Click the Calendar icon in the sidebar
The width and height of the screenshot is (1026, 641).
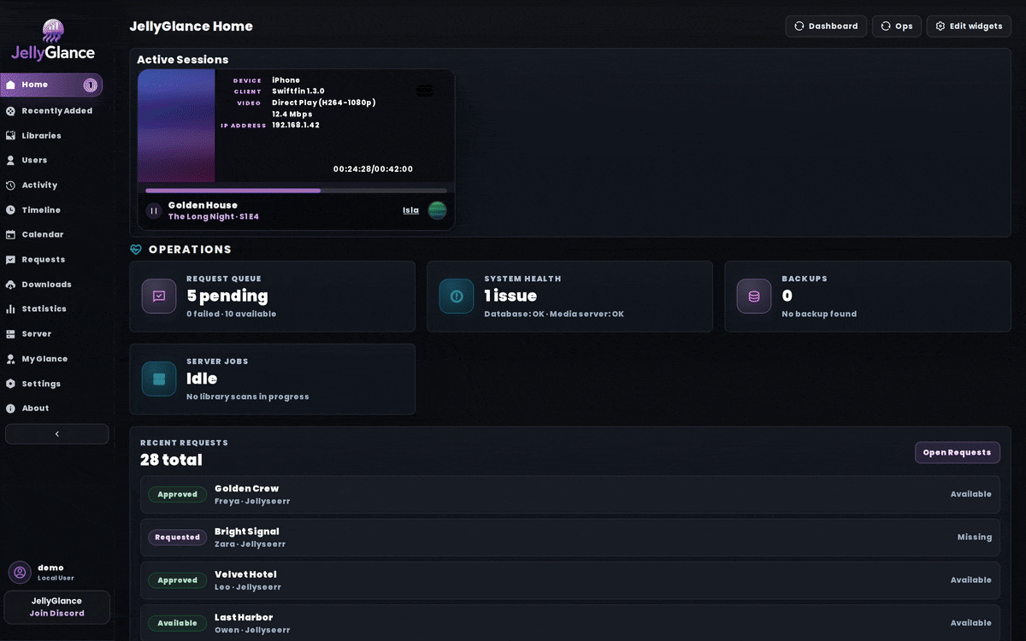[x=10, y=235]
